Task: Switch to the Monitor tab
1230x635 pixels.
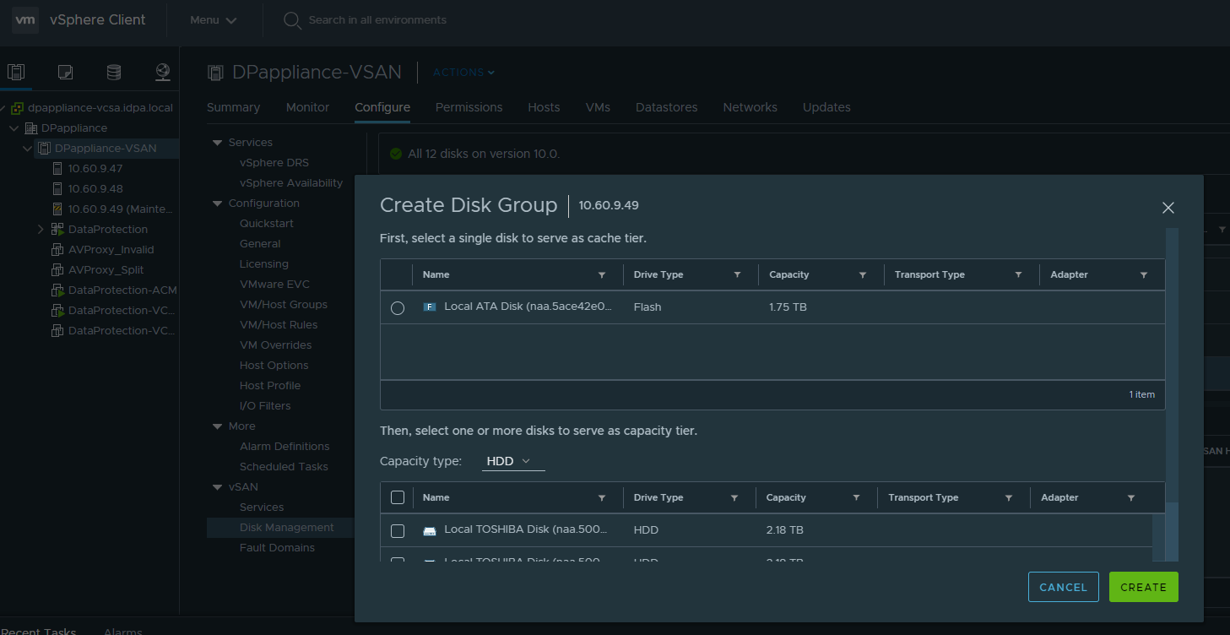Action: click(307, 107)
